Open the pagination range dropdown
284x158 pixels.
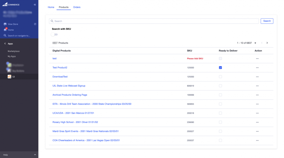pyautogui.click(x=255, y=43)
